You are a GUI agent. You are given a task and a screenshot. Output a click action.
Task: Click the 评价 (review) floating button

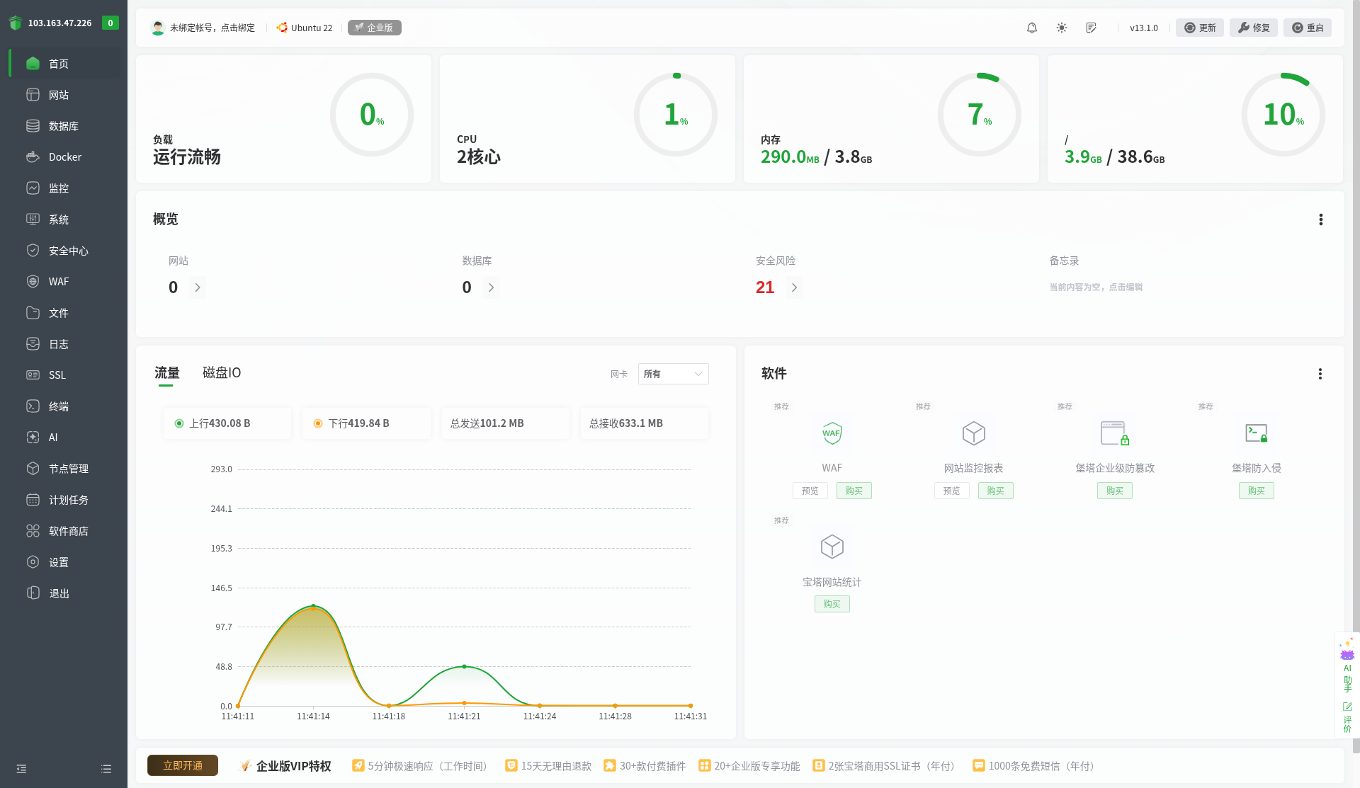1347,717
